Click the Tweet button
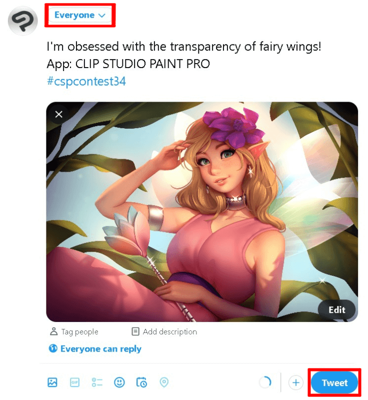Image resolution: width=368 pixels, height=400 pixels. pyautogui.click(x=334, y=383)
